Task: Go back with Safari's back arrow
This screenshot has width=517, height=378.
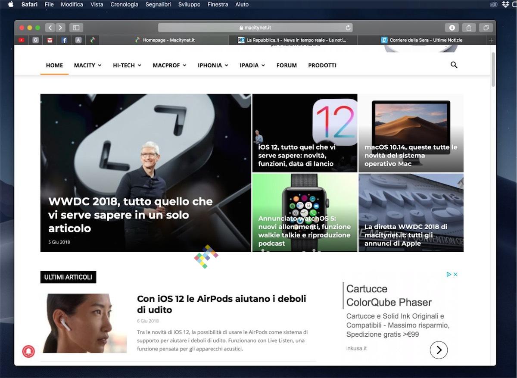Action: 50,28
